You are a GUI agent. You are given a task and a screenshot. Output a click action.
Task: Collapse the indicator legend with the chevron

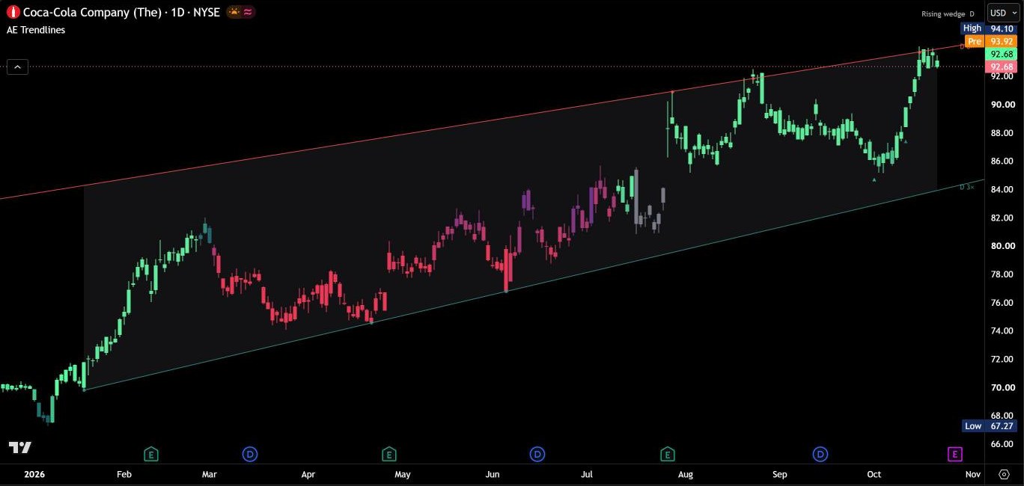coord(18,67)
